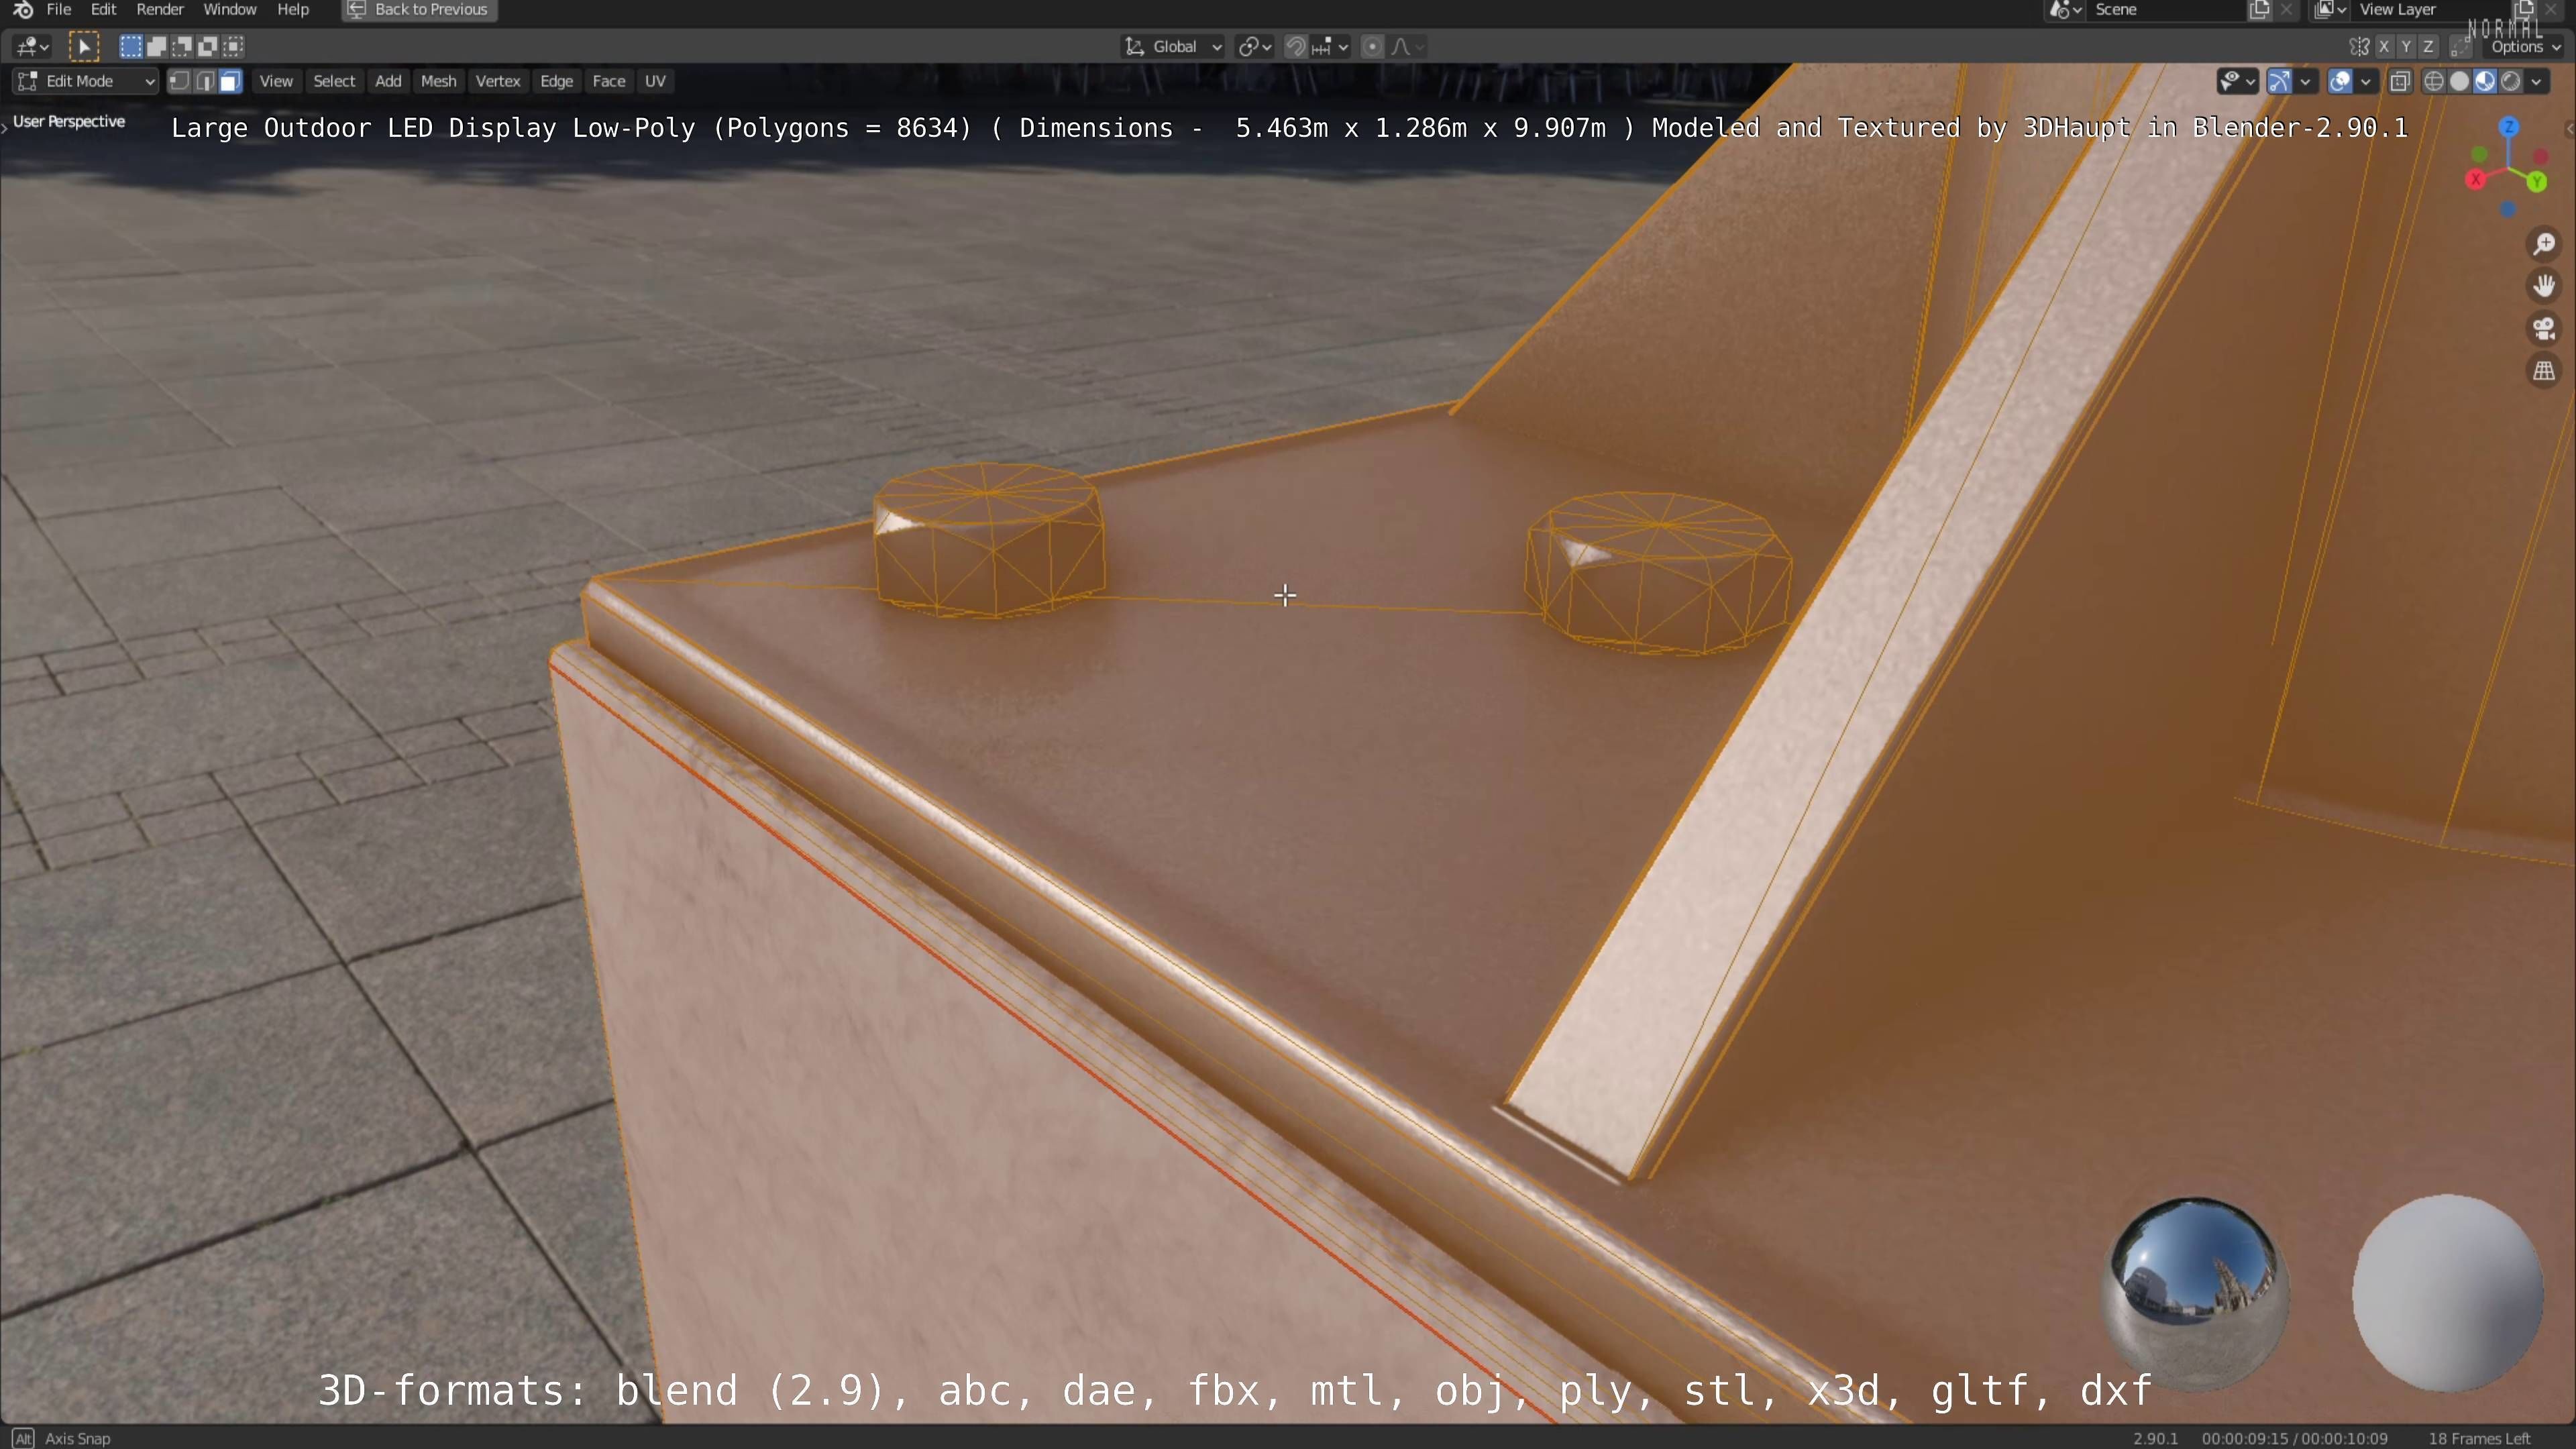Select the Tweak select tool icon
The image size is (2576, 1449).
(x=84, y=47)
